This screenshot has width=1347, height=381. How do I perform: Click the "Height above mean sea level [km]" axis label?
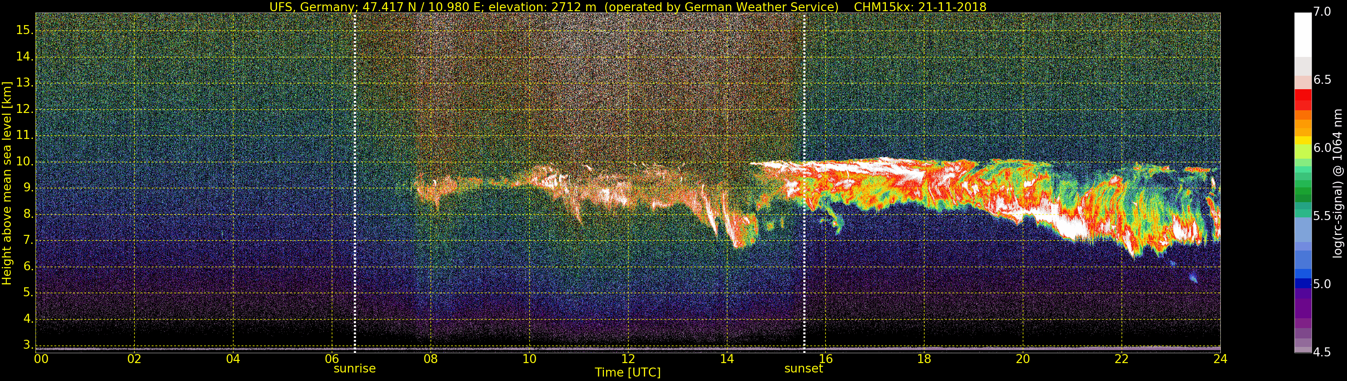(7, 183)
